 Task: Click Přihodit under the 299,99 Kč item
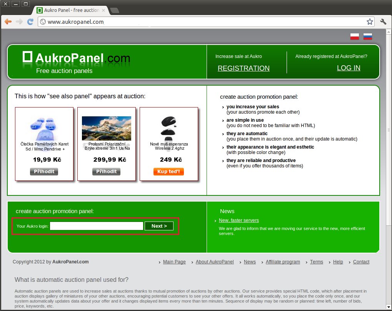106,172
